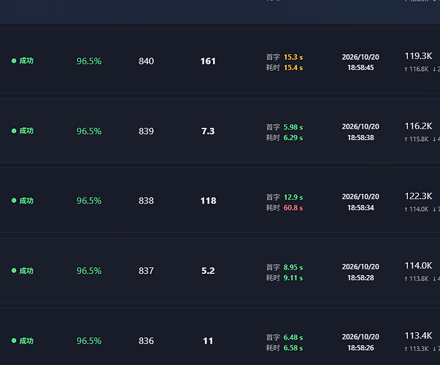Viewport: 440px width, 365px height.
Task: Select the ID cell 839
Action: [146, 131]
